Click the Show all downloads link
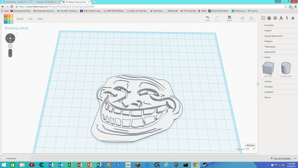 pyautogui.click(x=282, y=158)
